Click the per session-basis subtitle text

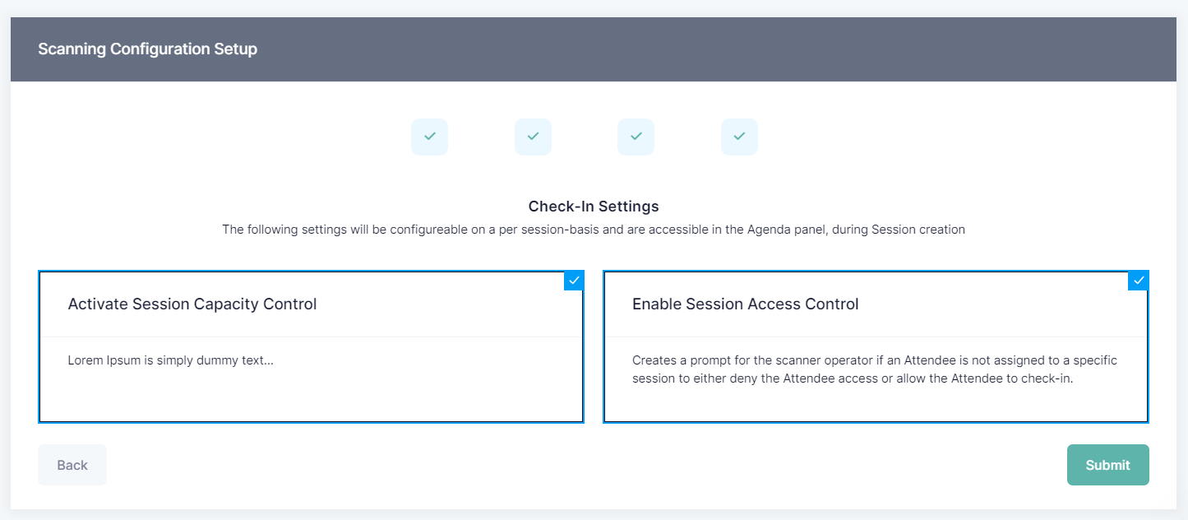[593, 230]
